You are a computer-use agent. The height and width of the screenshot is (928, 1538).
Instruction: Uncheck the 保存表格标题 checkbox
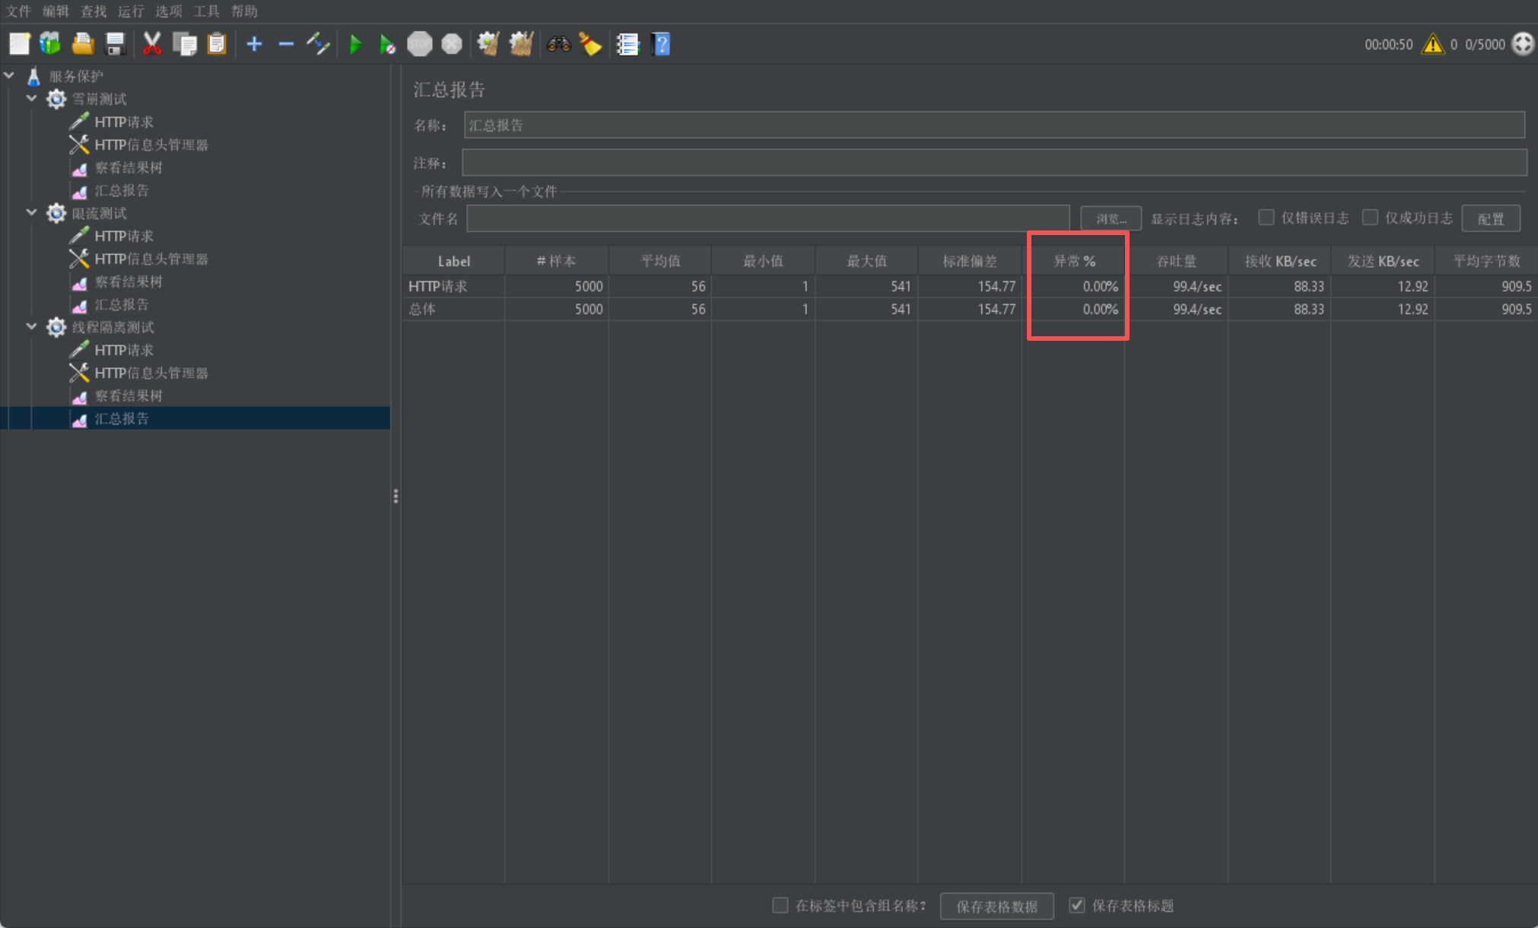coord(1076,905)
